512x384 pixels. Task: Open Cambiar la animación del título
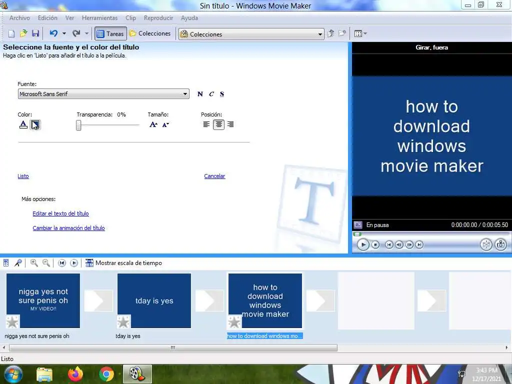[68, 228]
